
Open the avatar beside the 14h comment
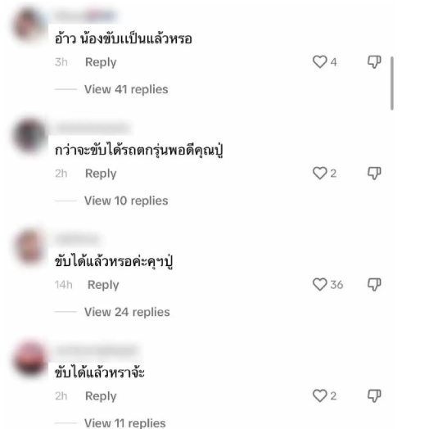[29, 247]
